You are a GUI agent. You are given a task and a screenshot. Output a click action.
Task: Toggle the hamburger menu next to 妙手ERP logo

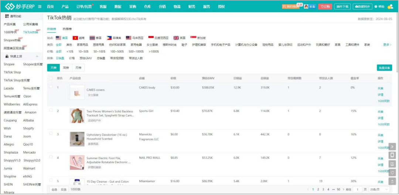point(40,7)
